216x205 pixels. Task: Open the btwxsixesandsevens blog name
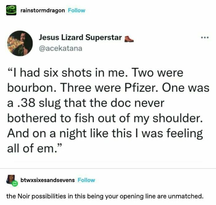point(47,180)
